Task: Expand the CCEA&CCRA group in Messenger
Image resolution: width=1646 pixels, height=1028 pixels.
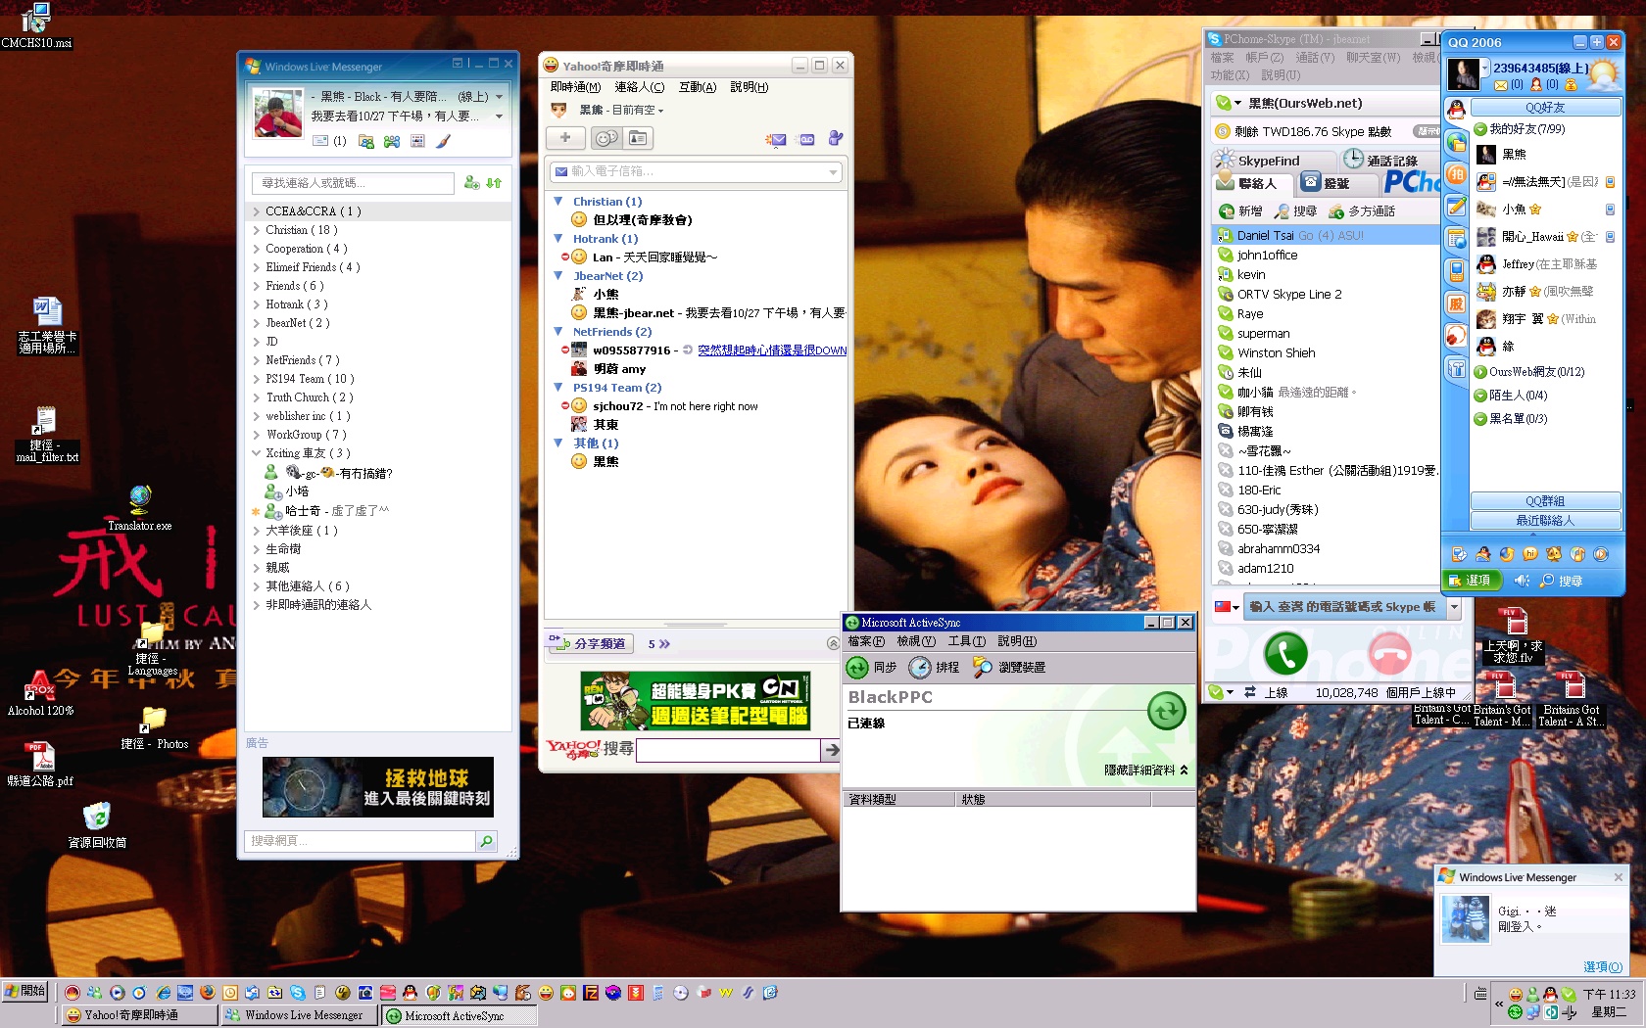Action: [x=257, y=211]
